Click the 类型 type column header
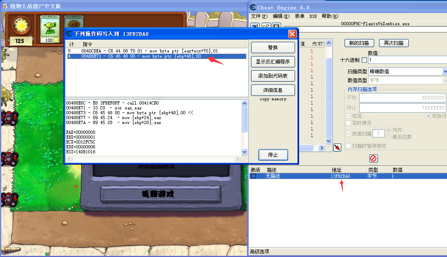Viewport: 447px width, 257px height. 373,170
